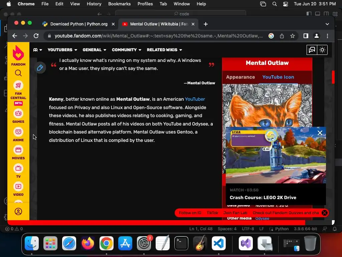Reload the page with refresh icon
This screenshot has width=342, height=257.
(36, 36)
